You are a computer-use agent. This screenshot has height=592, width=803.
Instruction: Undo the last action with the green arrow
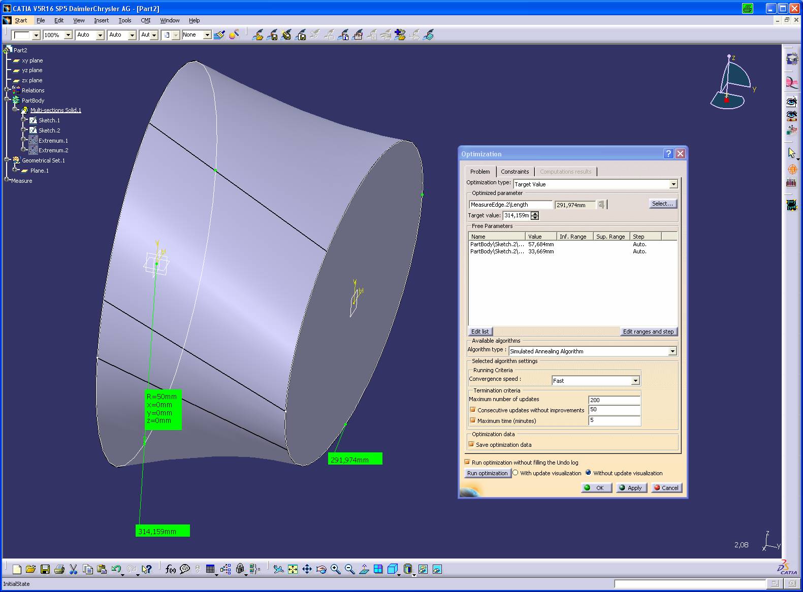tap(116, 569)
